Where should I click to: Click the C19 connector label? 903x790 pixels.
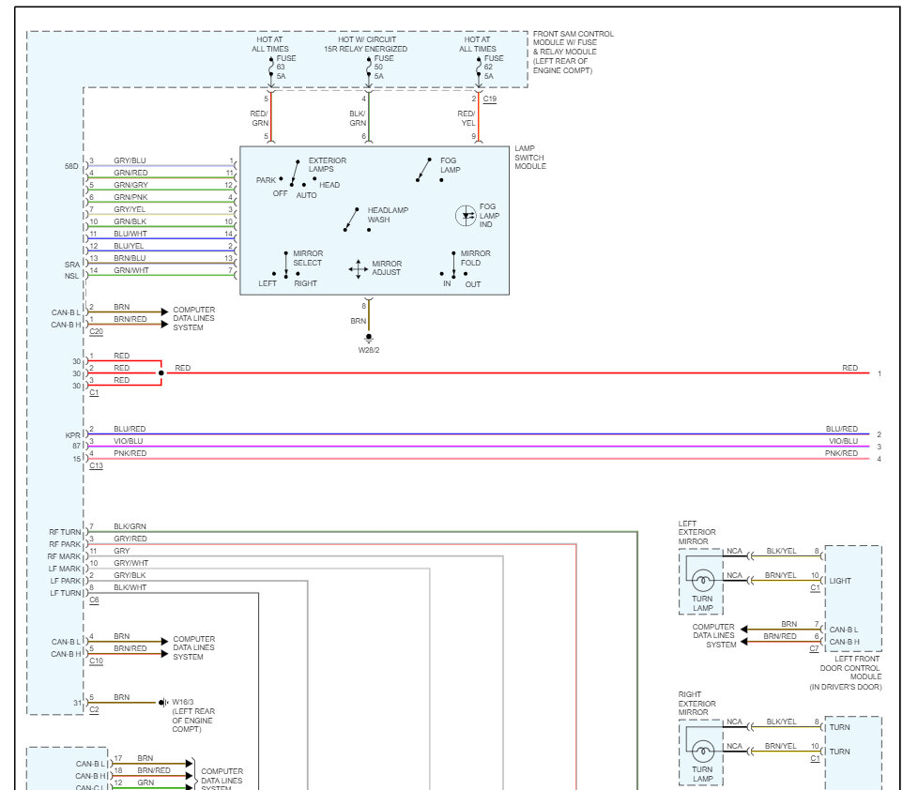tap(489, 99)
